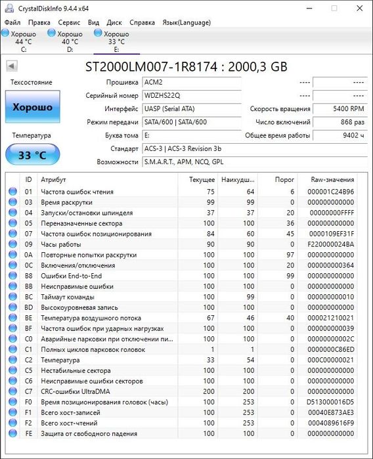373x459 pixels.
Task: Select row Переназначенные сектора
Action: tap(181, 223)
